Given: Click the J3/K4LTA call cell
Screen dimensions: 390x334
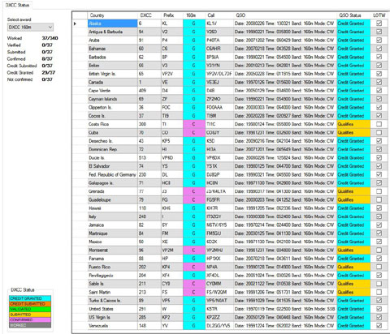Looking at the screenshot, I should click(219, 191).
